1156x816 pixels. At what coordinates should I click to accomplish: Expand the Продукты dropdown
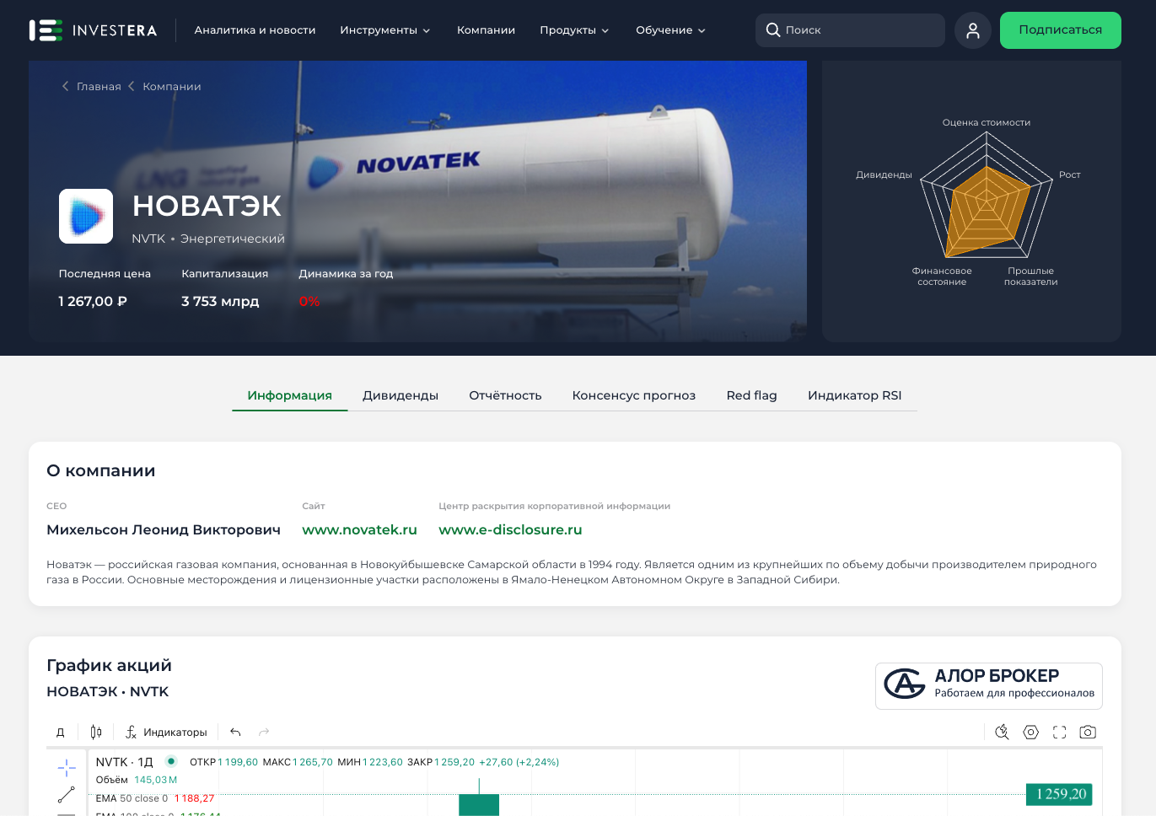pos(574,30)
